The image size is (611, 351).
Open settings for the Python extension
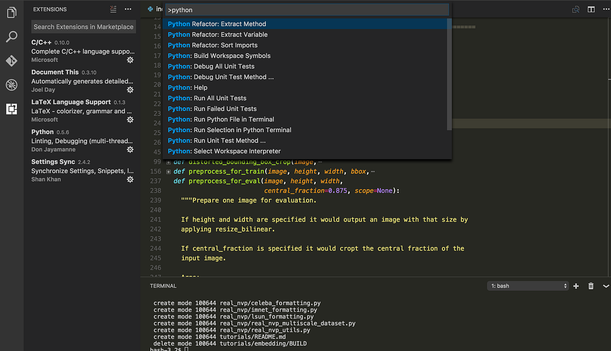pos(130,150)
